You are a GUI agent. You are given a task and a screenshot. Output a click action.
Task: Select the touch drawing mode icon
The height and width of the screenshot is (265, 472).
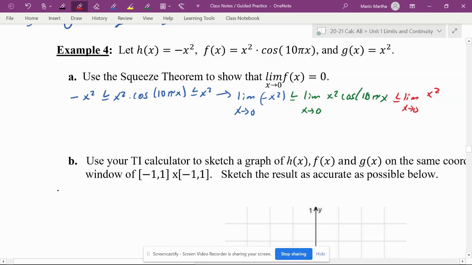click(44, 6)
